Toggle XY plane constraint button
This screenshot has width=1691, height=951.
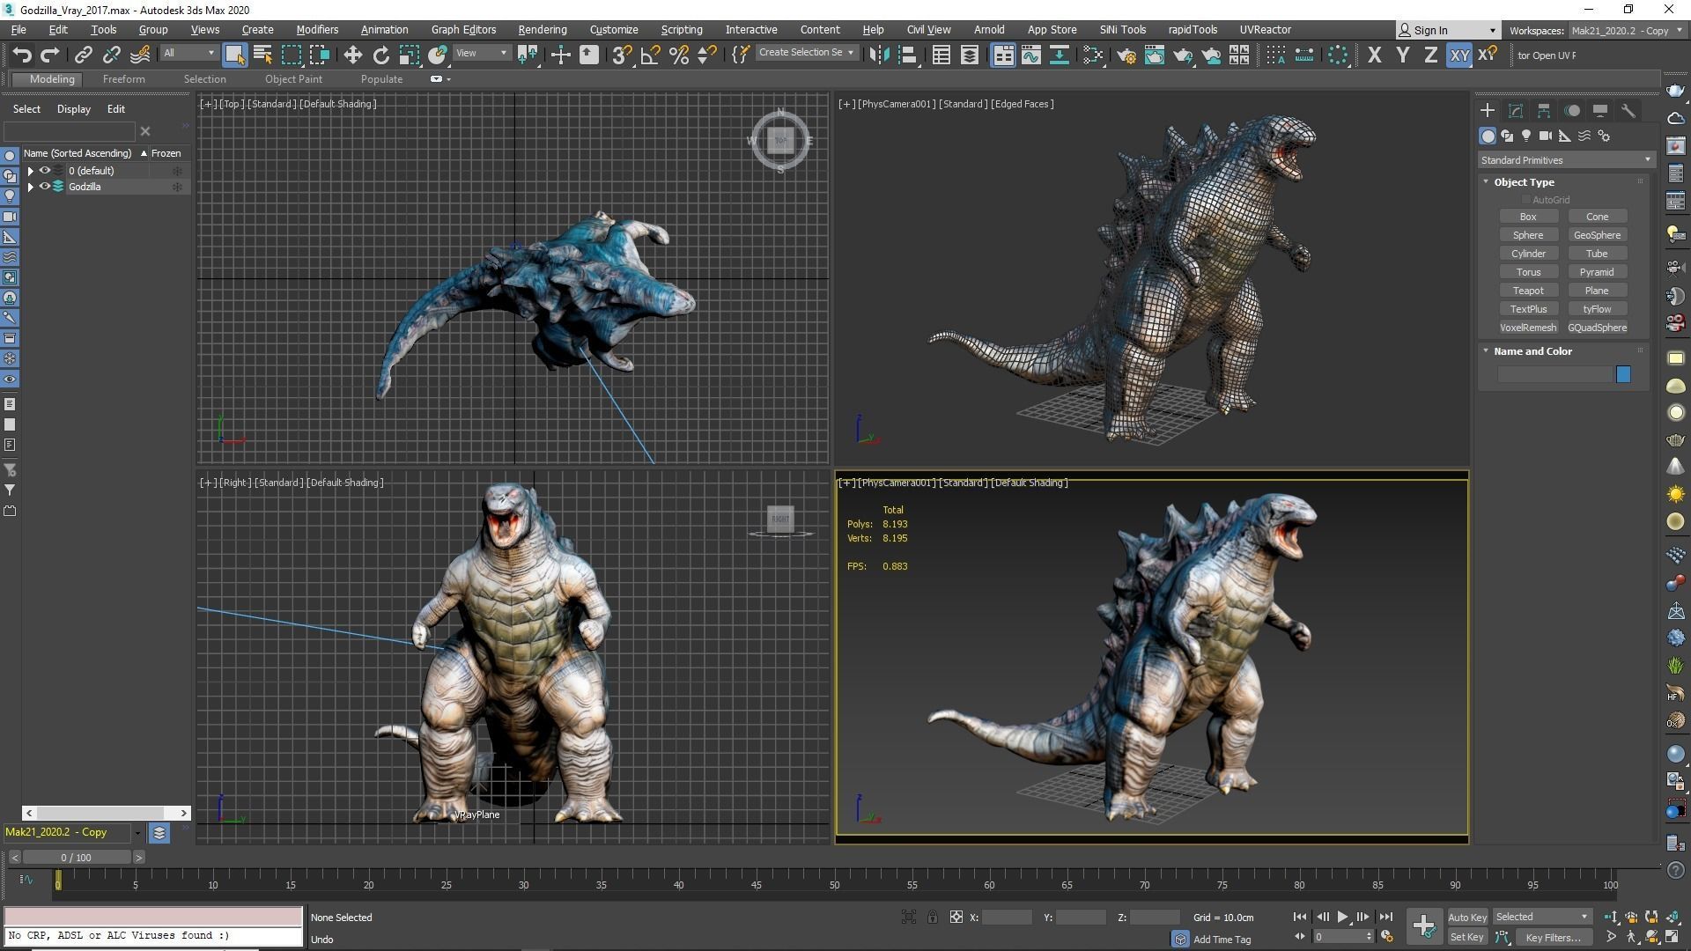[x=1459, y=55]
